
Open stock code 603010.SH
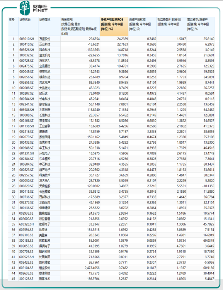coord(27,39)
